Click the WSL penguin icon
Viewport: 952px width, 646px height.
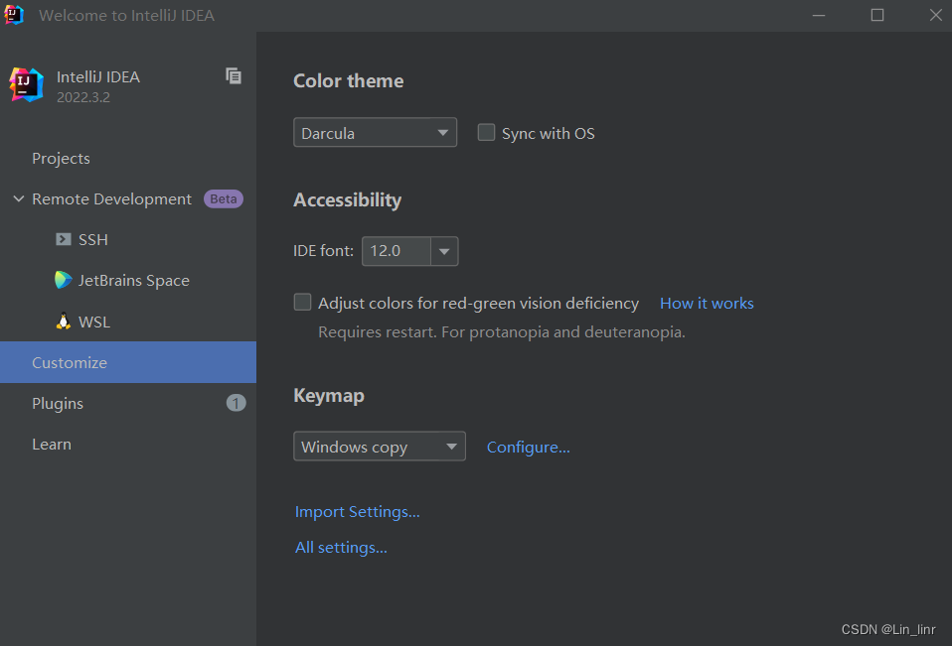(64, 322)
